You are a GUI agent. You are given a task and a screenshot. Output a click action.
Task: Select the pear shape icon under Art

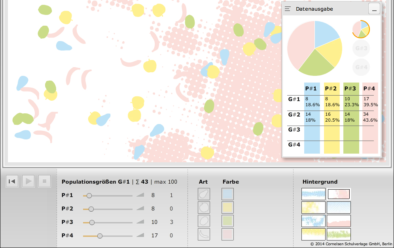coord(204,194)
